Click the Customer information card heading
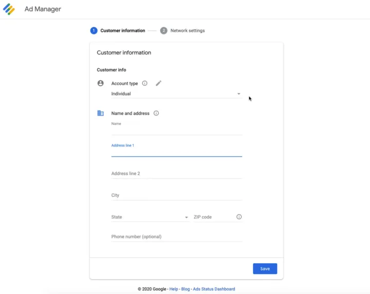 (124, 52)
